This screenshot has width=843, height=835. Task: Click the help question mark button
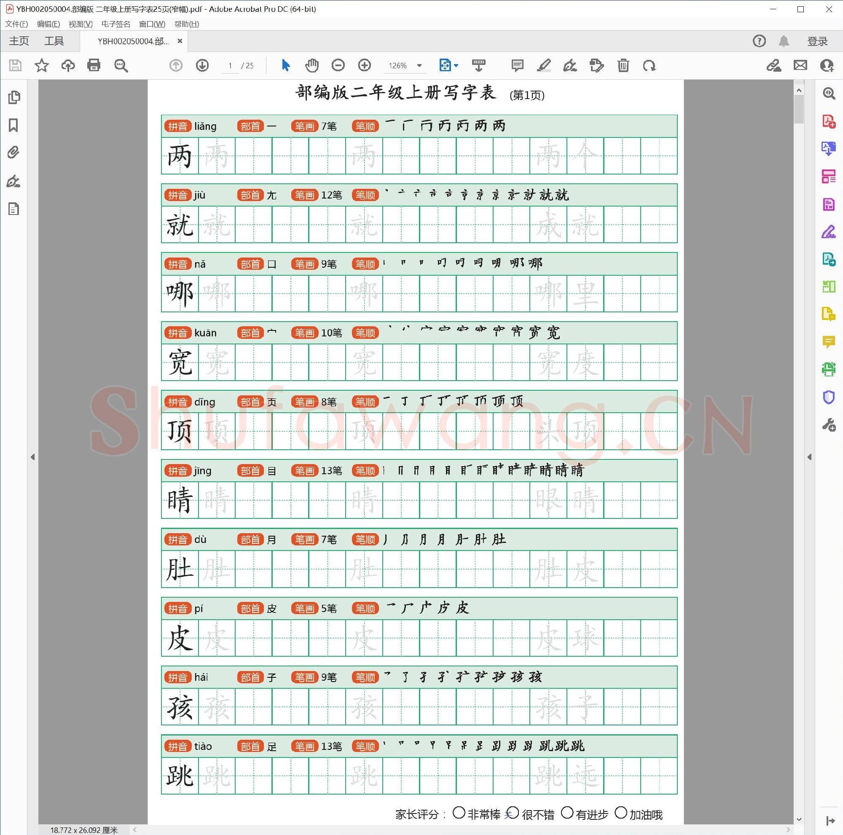759,40
